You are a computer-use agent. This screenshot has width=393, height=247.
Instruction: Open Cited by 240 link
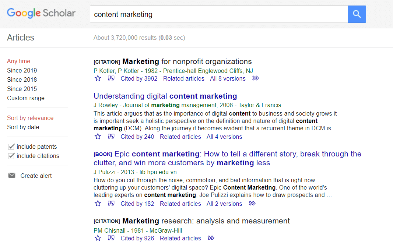[137, 137]
